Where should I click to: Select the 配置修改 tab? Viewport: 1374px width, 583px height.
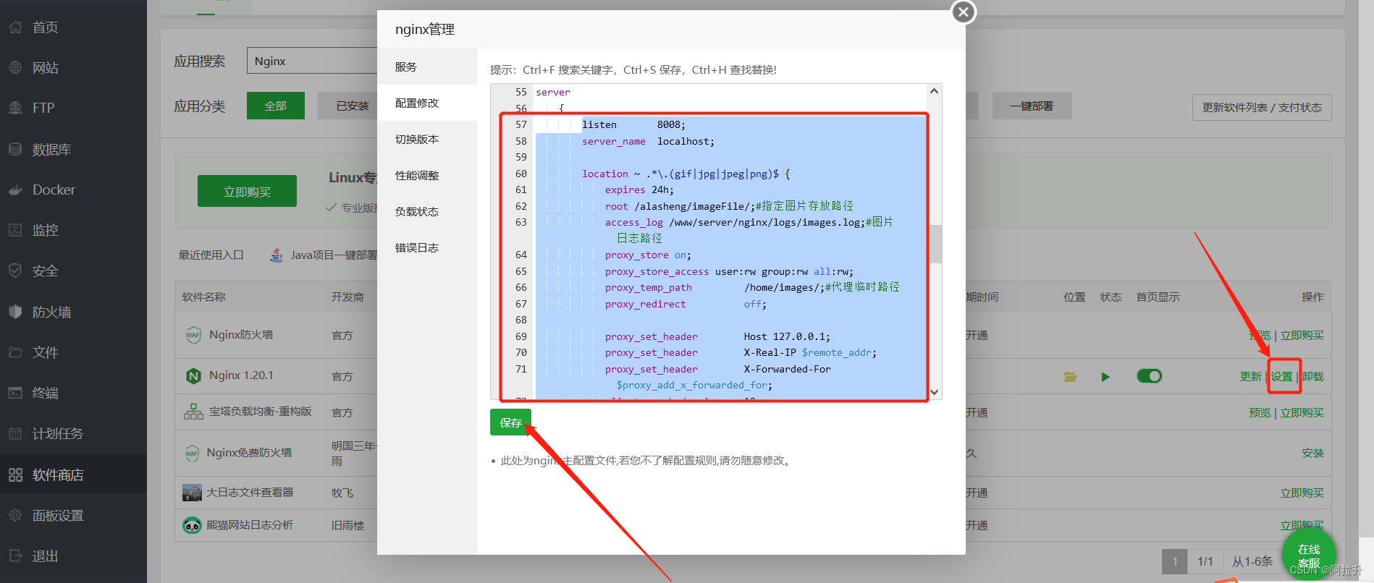427,103
